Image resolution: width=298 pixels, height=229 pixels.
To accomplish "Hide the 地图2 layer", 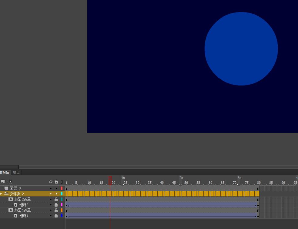I will coord(51,205).
